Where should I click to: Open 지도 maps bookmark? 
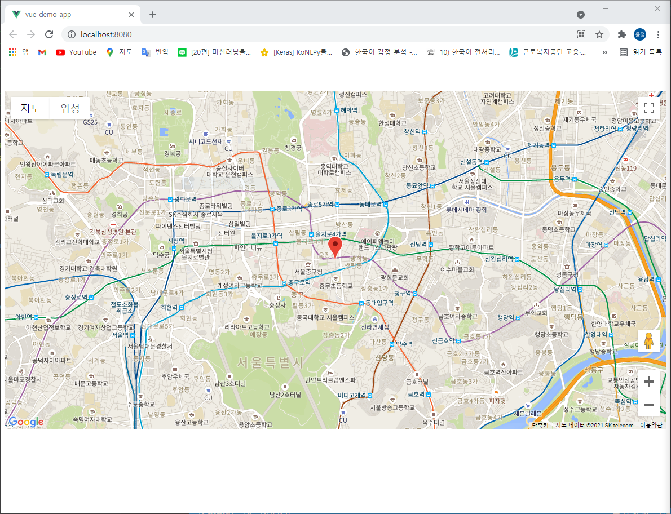point(120,52)
